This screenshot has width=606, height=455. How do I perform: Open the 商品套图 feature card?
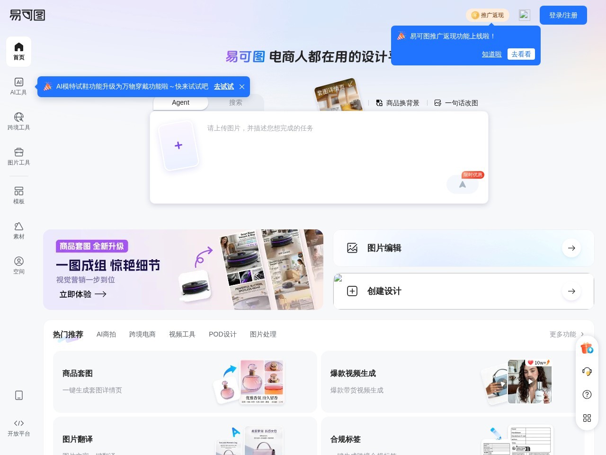point(185,382)
